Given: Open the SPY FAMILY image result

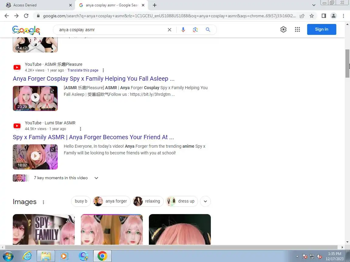Looking at the screenshot, I should tap(44, 229).
